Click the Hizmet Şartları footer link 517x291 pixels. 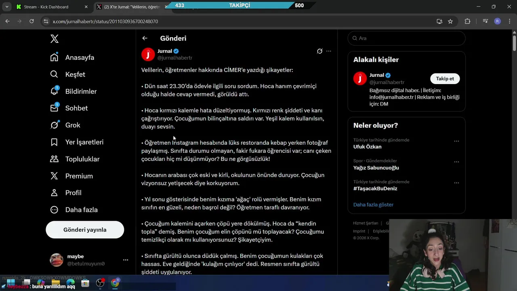(x=366, y=223)
